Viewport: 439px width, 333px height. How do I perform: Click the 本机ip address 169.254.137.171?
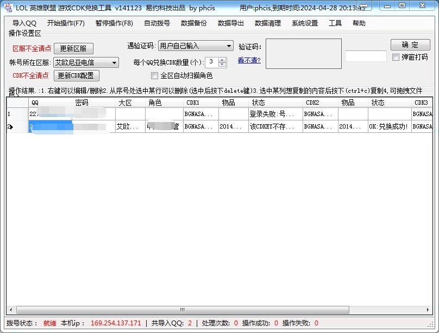116,323
